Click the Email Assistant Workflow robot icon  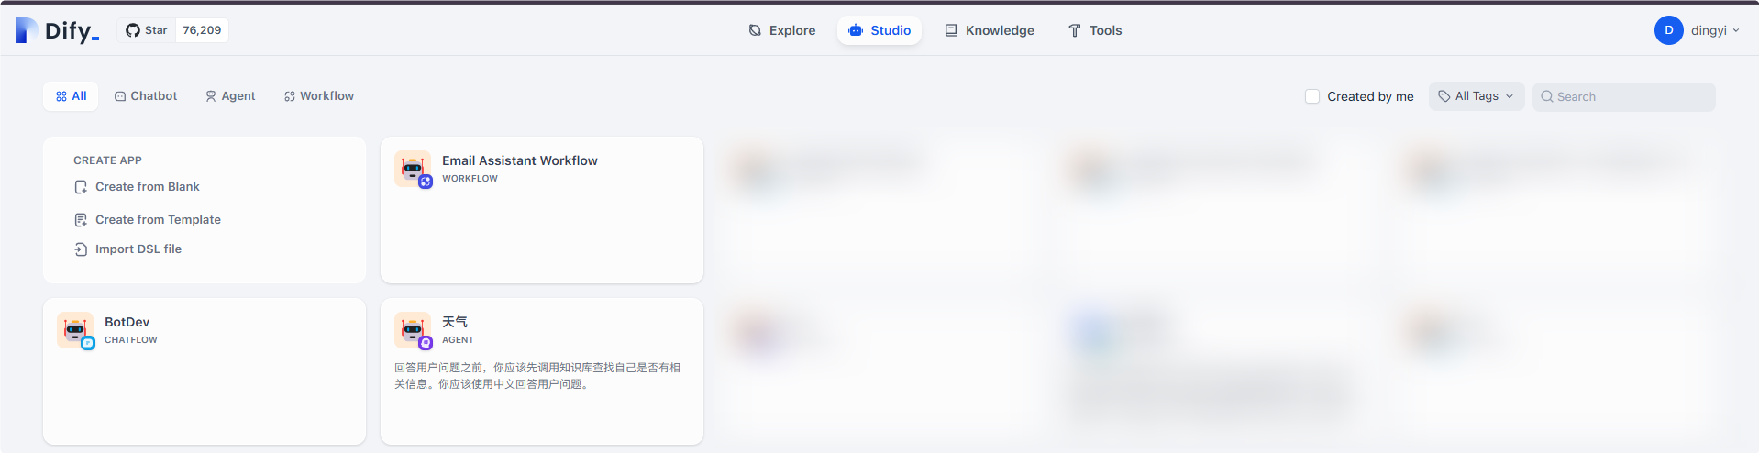[x=412, y=169]
